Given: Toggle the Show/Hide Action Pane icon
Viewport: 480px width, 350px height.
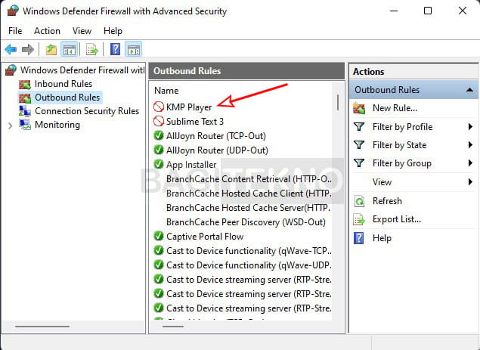Looking at the screenshot, I should 134,49.
